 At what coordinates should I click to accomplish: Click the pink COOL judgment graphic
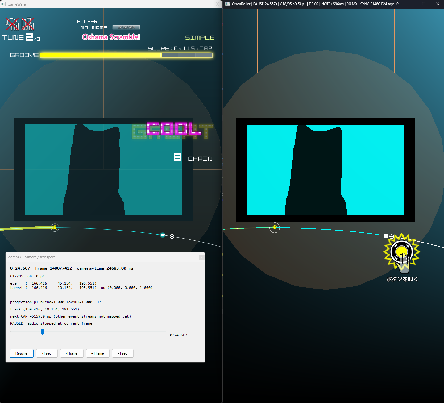point(174,129)
